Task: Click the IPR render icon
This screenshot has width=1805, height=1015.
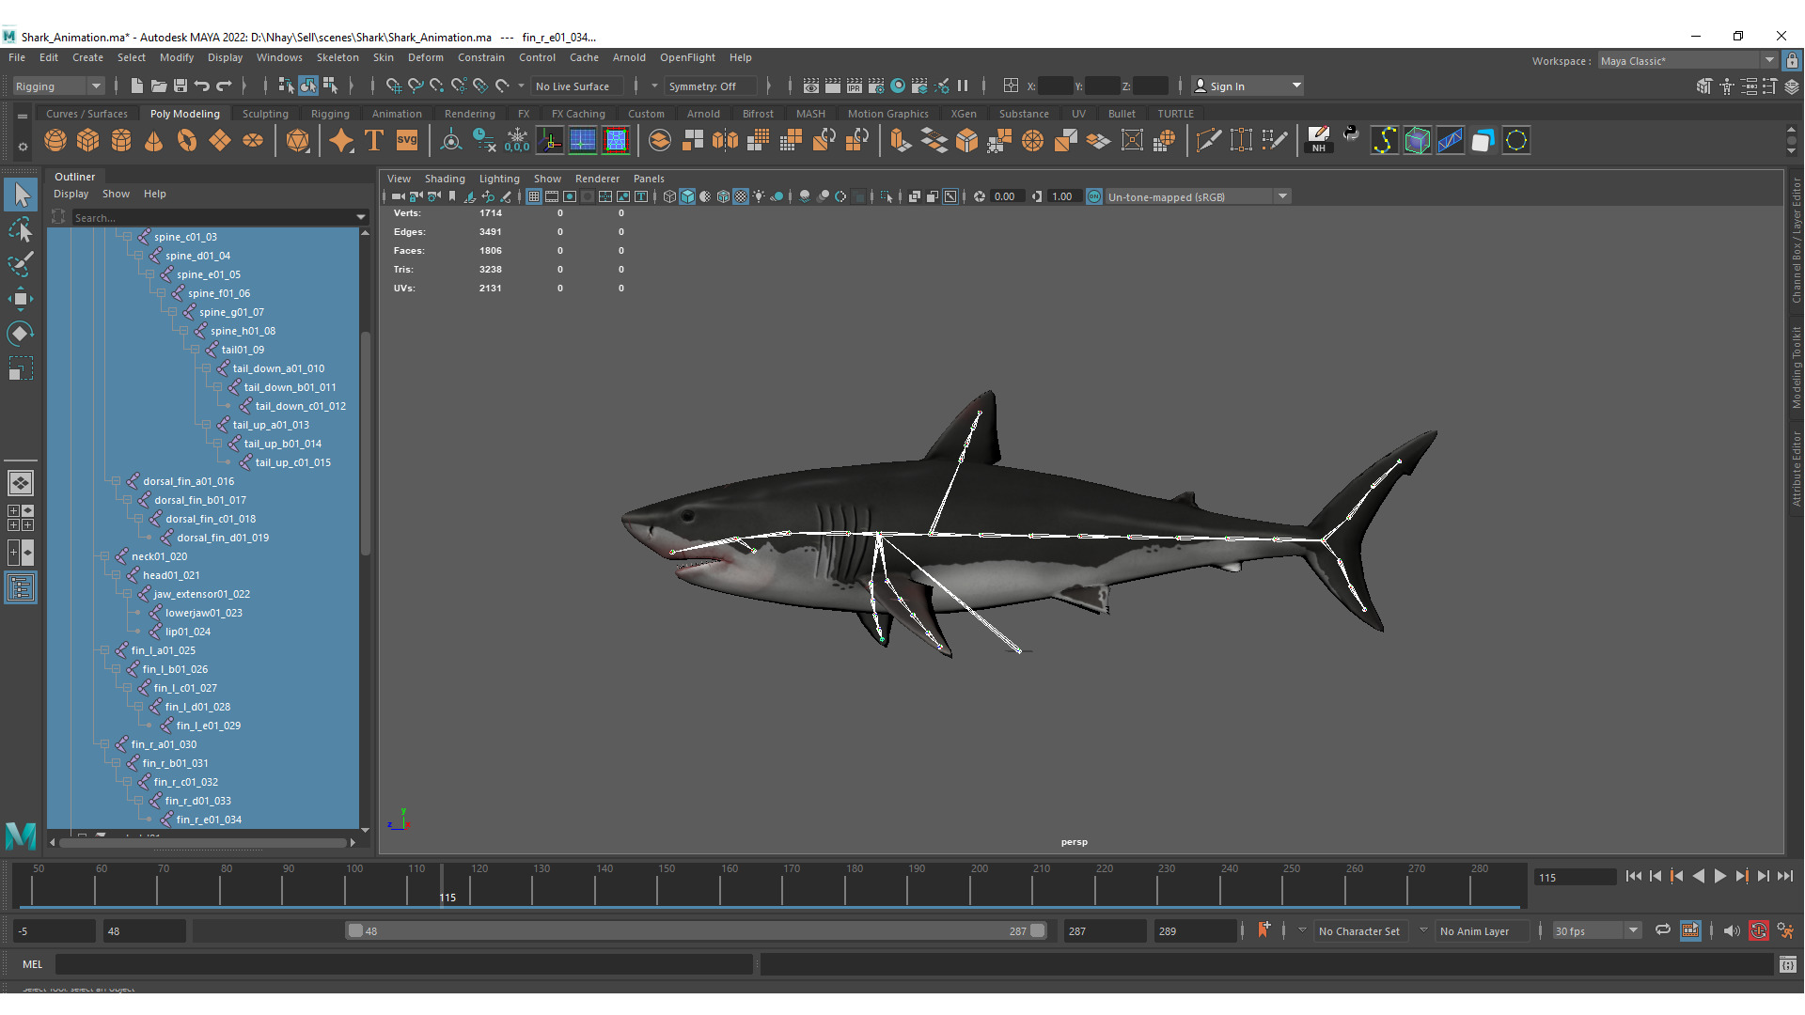Action: tap(855, 86)
